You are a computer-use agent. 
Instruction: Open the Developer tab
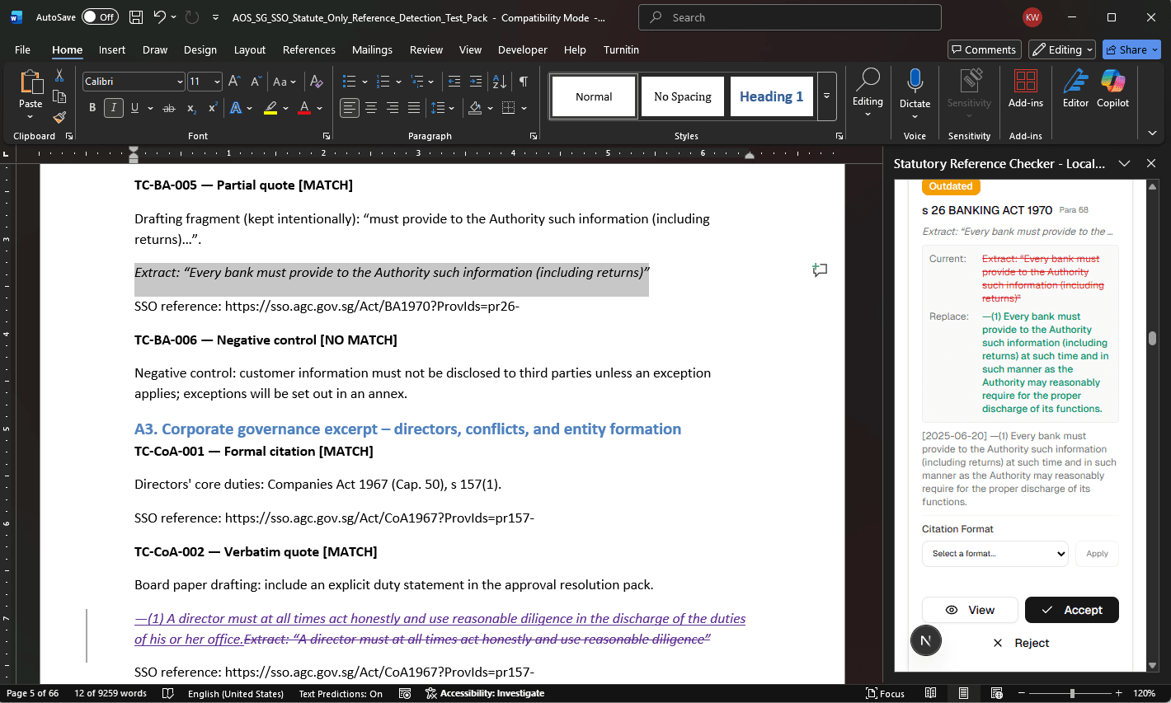523,49
